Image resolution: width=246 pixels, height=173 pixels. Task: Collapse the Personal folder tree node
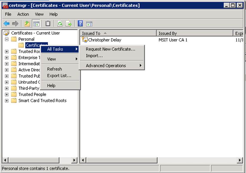pos(7,39)
